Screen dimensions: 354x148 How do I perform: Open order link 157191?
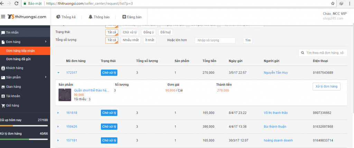coord(72,140)
